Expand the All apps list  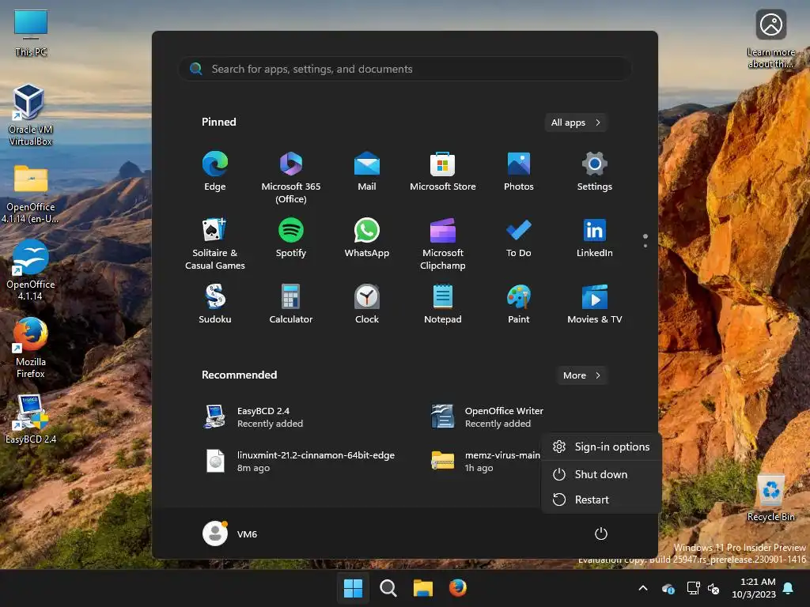click(x=576, y=123)
